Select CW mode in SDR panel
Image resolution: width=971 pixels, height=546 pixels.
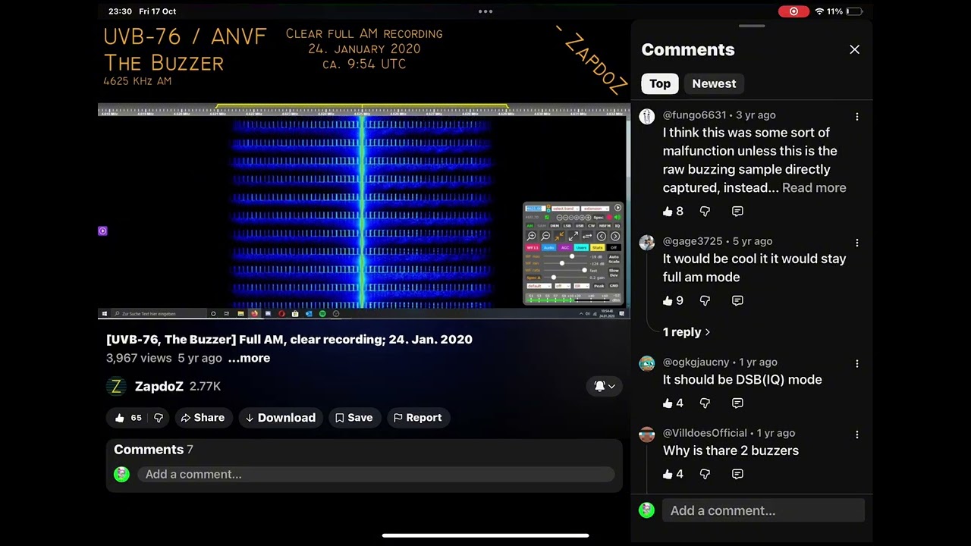[592, 226]
